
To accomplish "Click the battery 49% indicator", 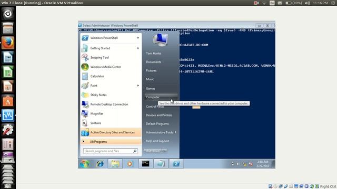I will (x=294, y=3).
